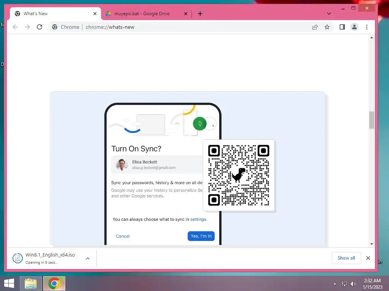Open the profile avatar menu

point(354,27)
